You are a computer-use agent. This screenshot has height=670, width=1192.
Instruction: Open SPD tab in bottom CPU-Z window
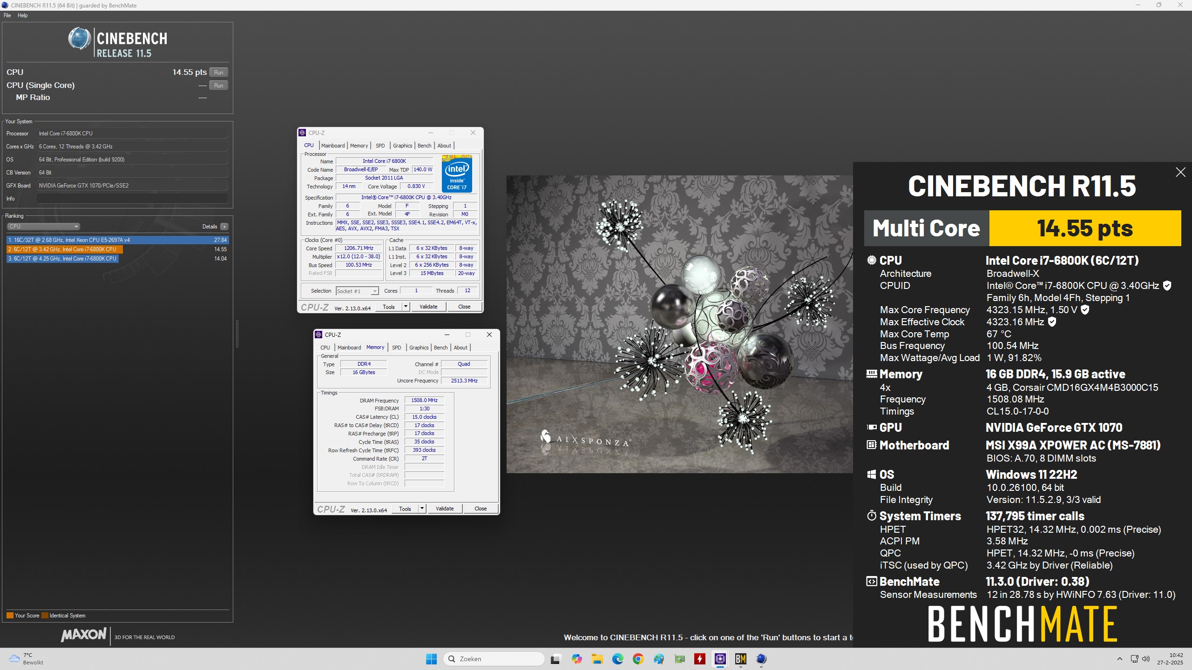pyautogui.click(x=397, y=348)
